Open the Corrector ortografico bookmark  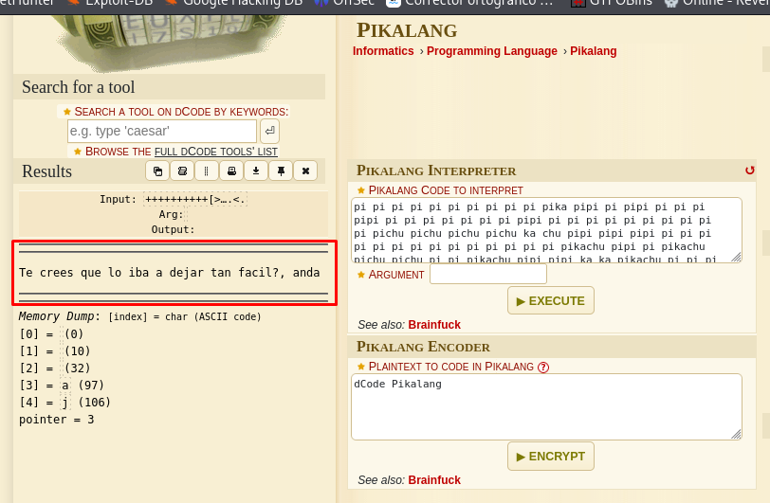point(470,3)
